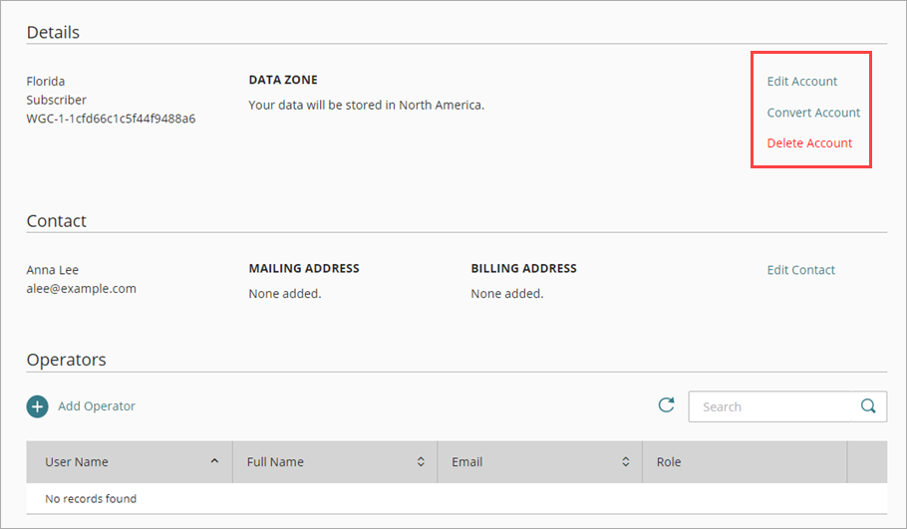907x529 pixels.
Task: Open the Convert Account option
Action: (813, 113)
